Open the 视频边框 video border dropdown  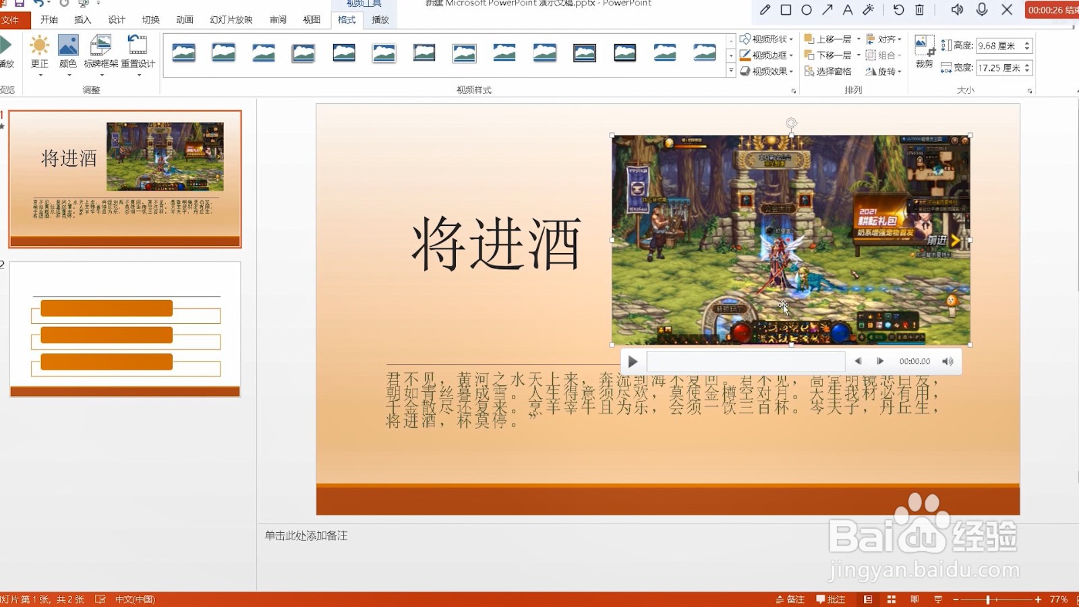tap(767, 55)
